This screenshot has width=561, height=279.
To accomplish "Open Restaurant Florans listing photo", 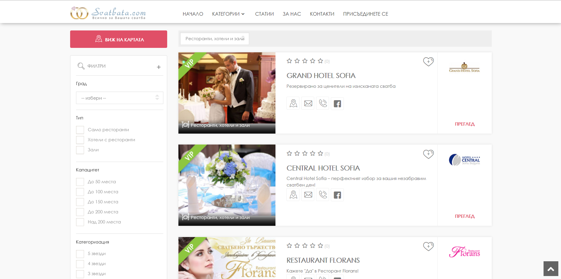I will point(227,258).
